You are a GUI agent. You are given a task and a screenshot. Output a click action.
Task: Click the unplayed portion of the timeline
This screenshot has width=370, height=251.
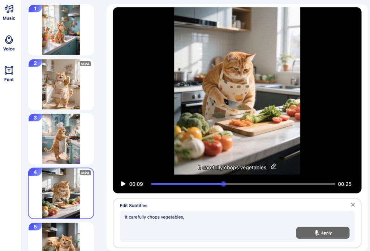click(x=282, y=184)
